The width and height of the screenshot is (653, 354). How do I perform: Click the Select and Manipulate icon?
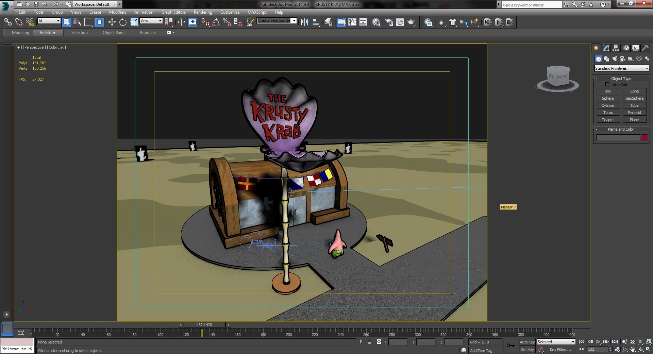point(181,22)
